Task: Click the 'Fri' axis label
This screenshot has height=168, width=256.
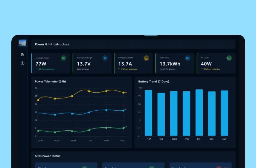Action: 199,139
